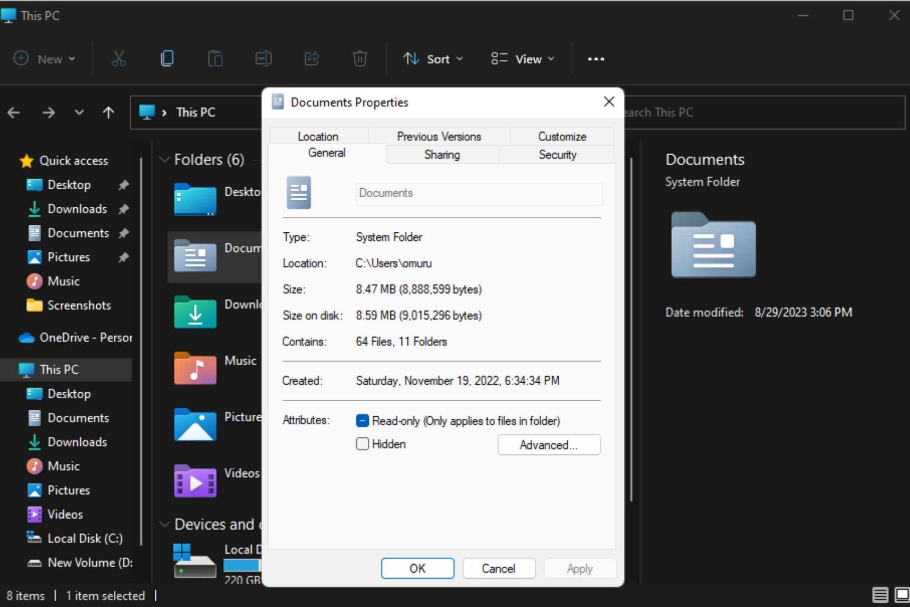The height and width of the screenshot is (607, 910).
Task: Enable the Hidden attribute checkbox
Action: (363, 444)
